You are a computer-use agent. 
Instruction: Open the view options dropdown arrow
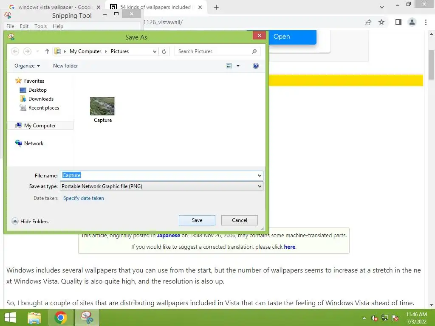coord(238,66)
